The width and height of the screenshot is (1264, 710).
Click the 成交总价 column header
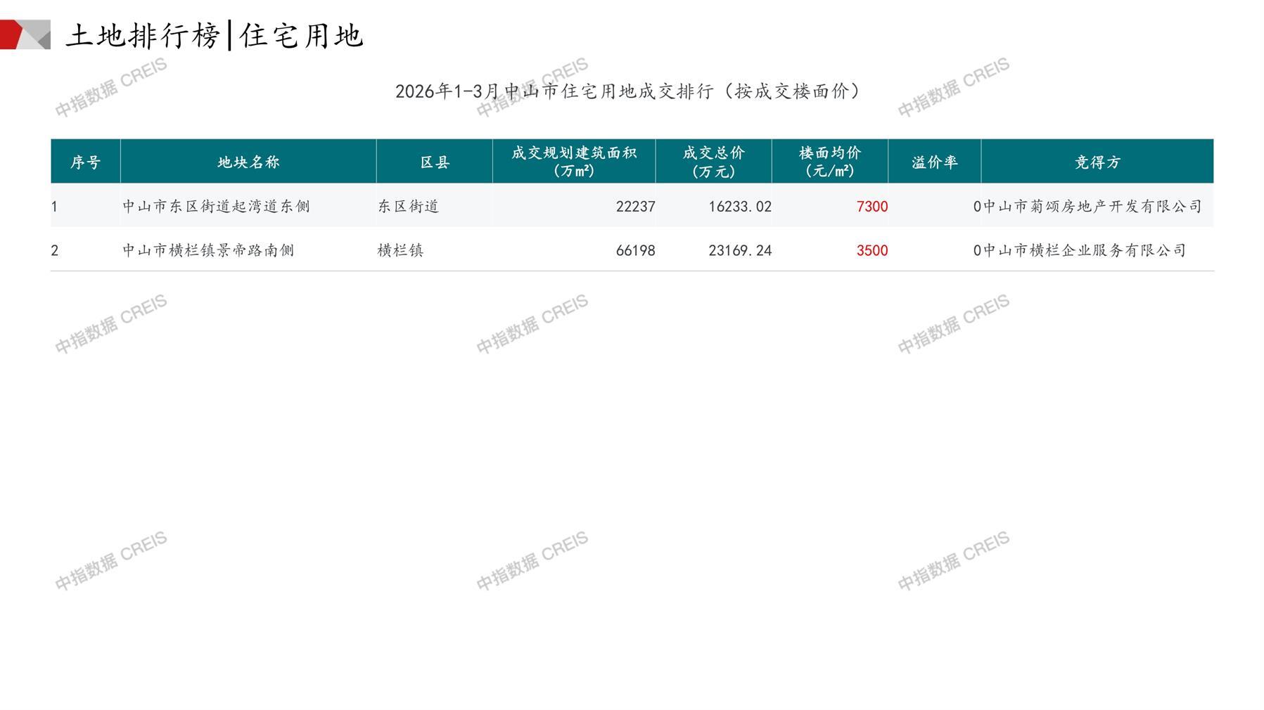click(713, 162)
